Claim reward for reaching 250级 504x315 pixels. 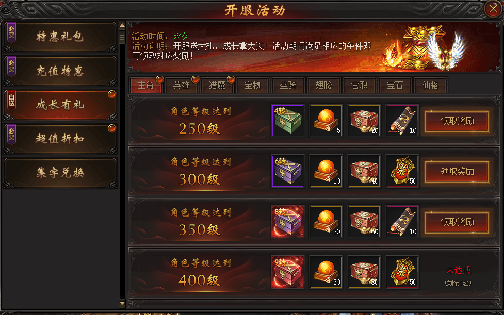pyautogui.click(x=457, y=121)
